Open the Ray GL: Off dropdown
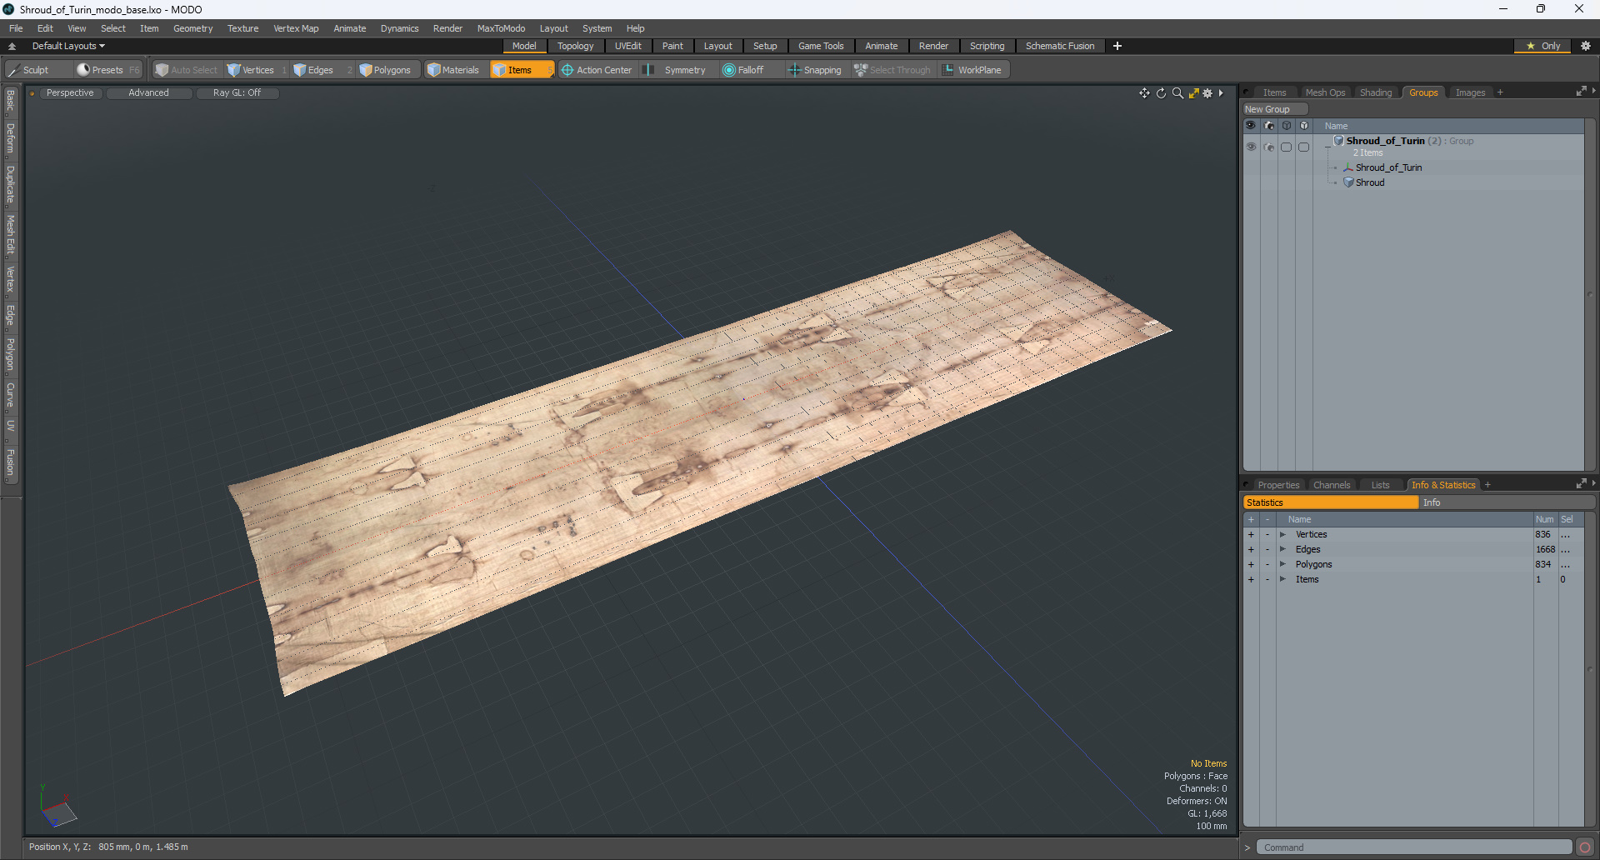Image resolution: width=1600 pixels, height=860 pixels. [x=237, y=92]
